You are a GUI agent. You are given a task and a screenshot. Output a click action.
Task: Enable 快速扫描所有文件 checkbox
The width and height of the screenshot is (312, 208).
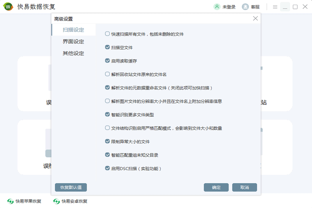click(x=108, y=34)
